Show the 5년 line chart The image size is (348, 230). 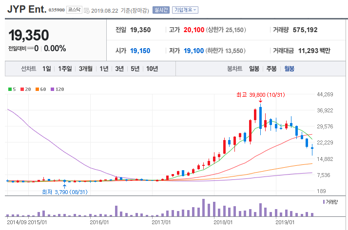pos(135,69)
